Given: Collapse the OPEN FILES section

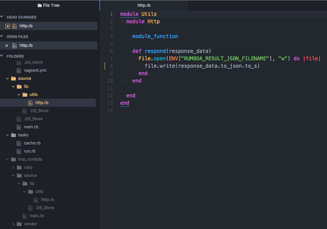Looking at the screenshot, I should pyautogui.click(x=2, y=36).
